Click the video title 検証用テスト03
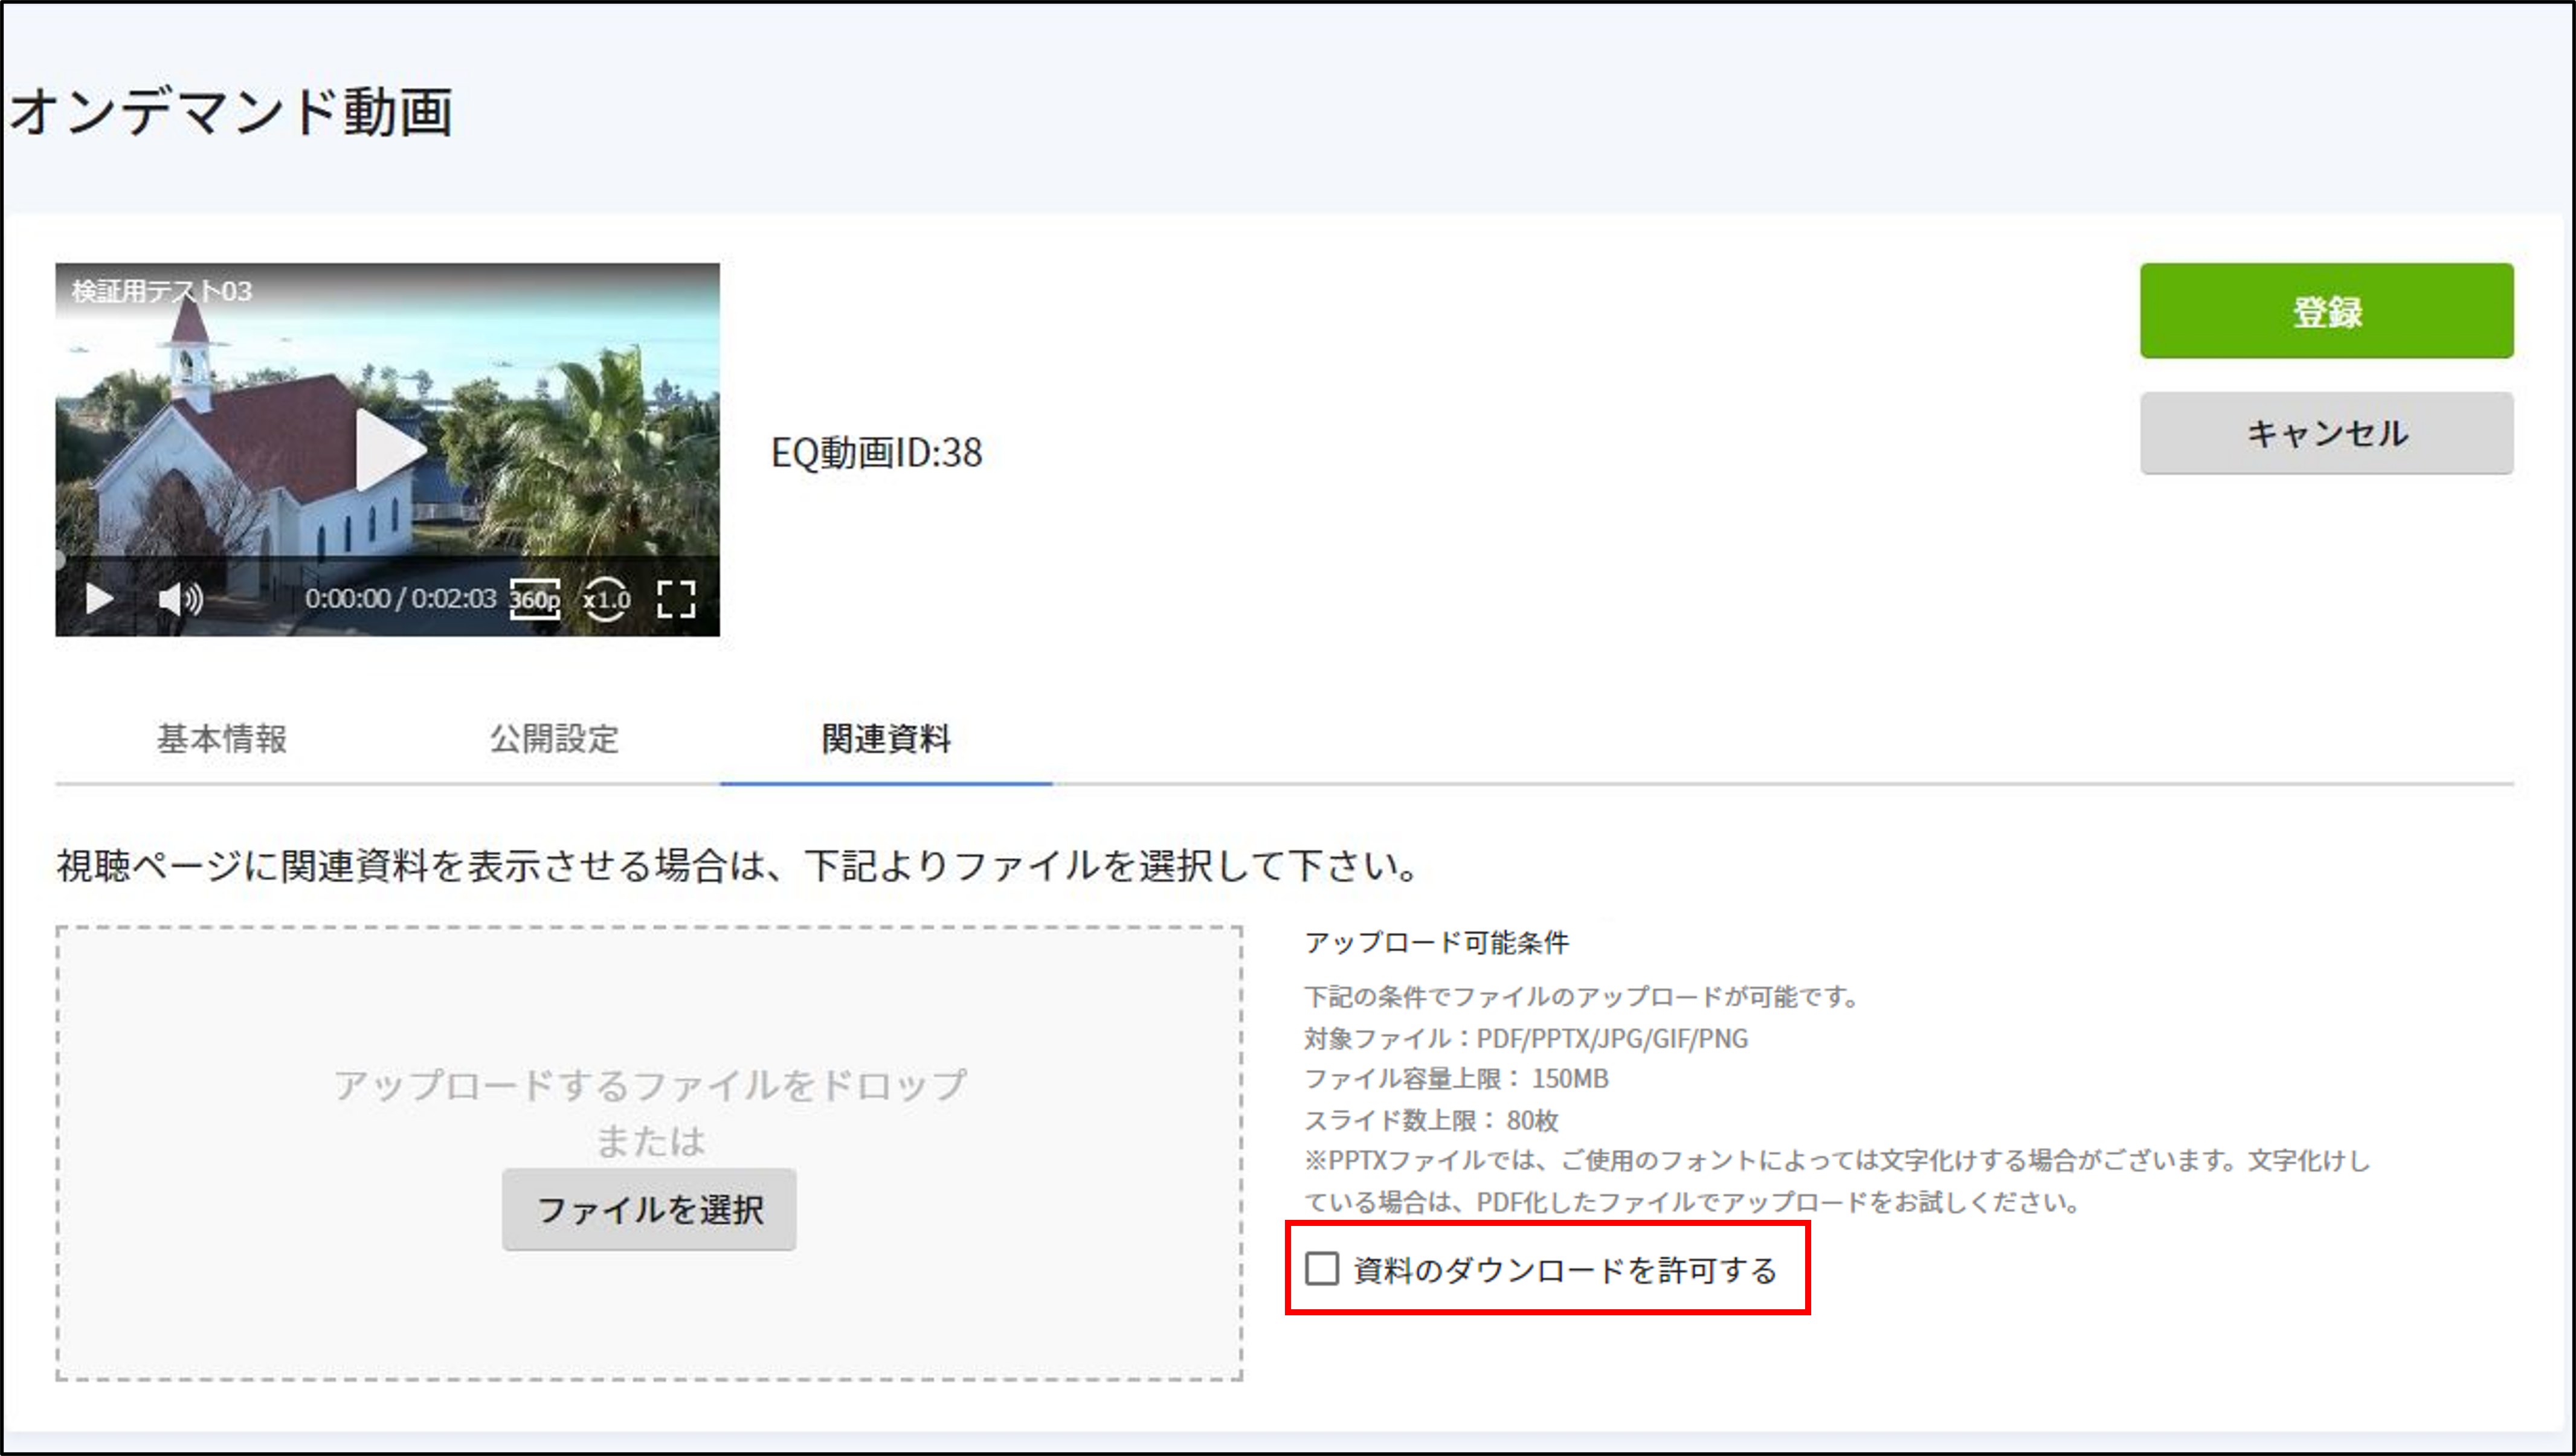The height and width of the screenshot is (1456, 2576). click(162, 291)
